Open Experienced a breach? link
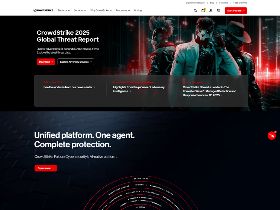 [x=195, y=3]
